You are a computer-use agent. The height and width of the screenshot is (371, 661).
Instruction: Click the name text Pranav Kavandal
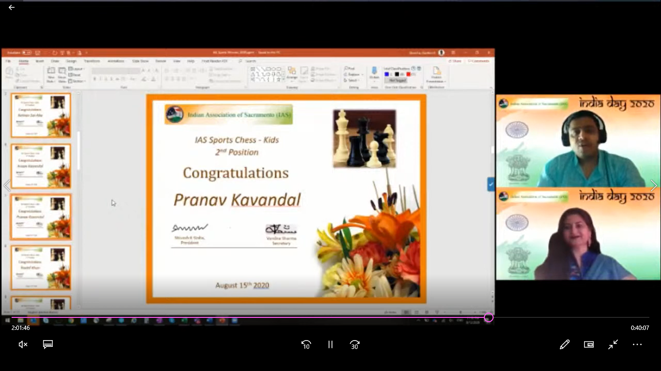click(x=237, y=200)
